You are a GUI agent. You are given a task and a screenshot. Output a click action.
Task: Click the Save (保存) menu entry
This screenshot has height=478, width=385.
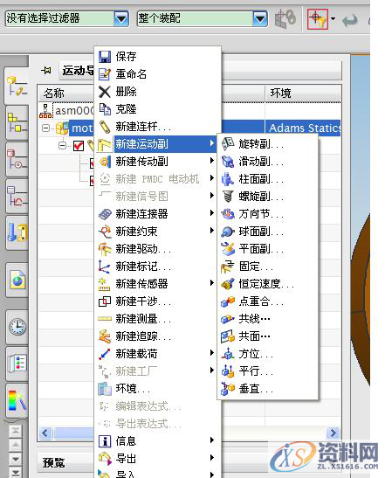coord(157,57)
